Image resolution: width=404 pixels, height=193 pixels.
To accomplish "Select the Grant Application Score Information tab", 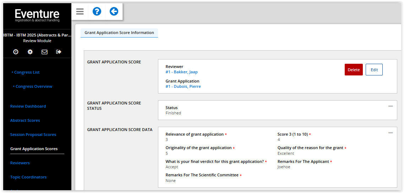I will (119, 33).
